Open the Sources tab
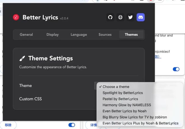 tap(105, 35)
